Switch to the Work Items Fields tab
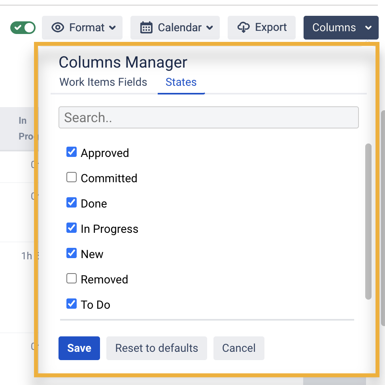 [x=103, y=82]
